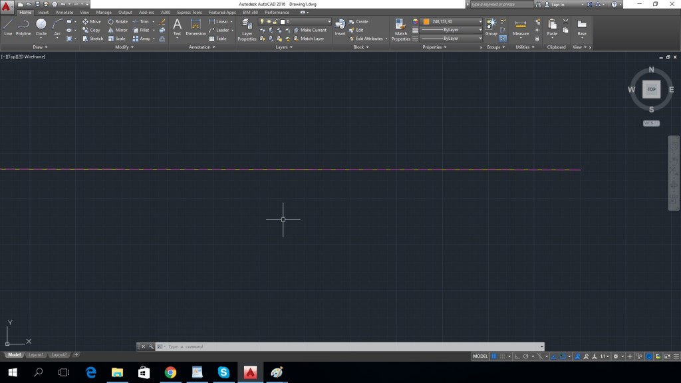Click the MODEL space button
The image size is (681, 383).
480,356
